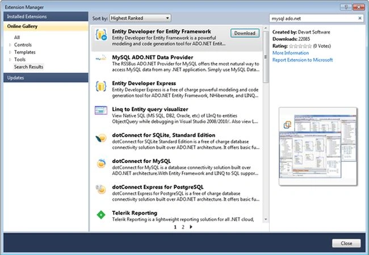Select the dotConnect for SQLite icon
The width and height of the screenshot is (369, 255).
(x=101, y=138)
